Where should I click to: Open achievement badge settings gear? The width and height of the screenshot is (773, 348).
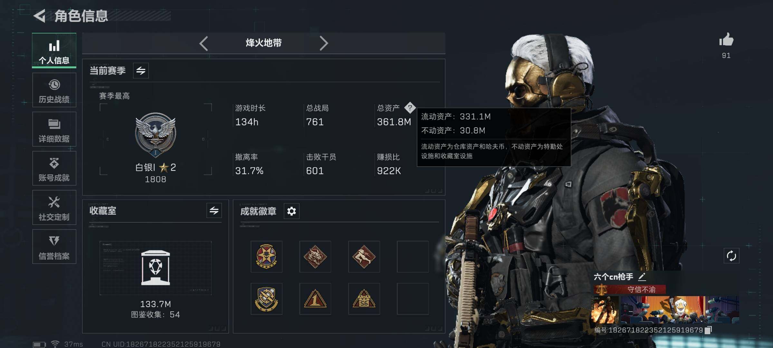pyautogui.click(x=291, y=211)
